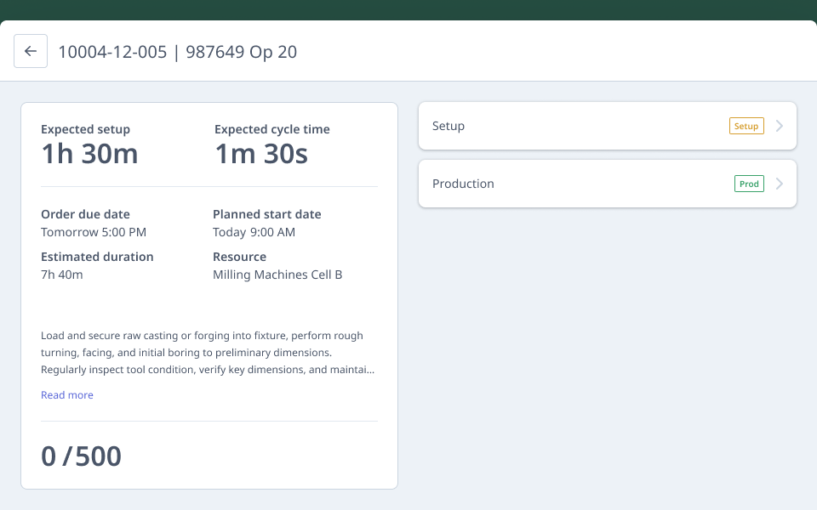
Task: Click the 0/500 quantity progress counter
Action: pos(81,456)
